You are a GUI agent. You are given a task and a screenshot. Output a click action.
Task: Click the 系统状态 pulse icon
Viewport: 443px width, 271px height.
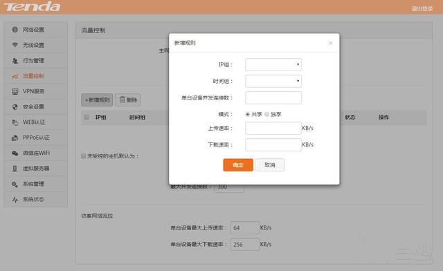(x=15, y=200)
